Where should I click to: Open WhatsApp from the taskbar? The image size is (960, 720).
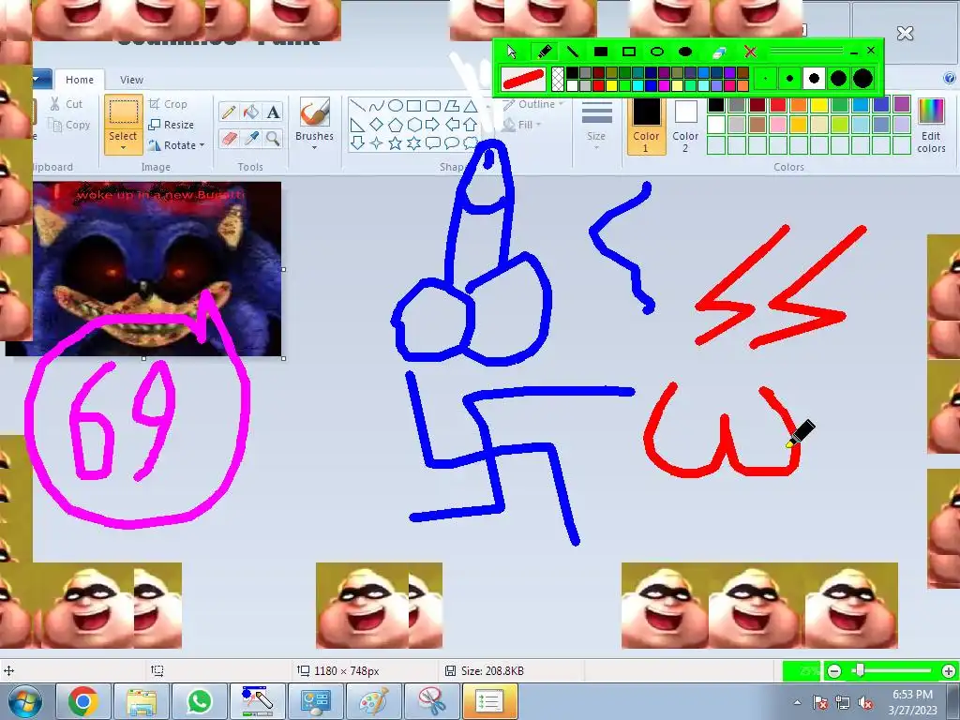point(200,701)
